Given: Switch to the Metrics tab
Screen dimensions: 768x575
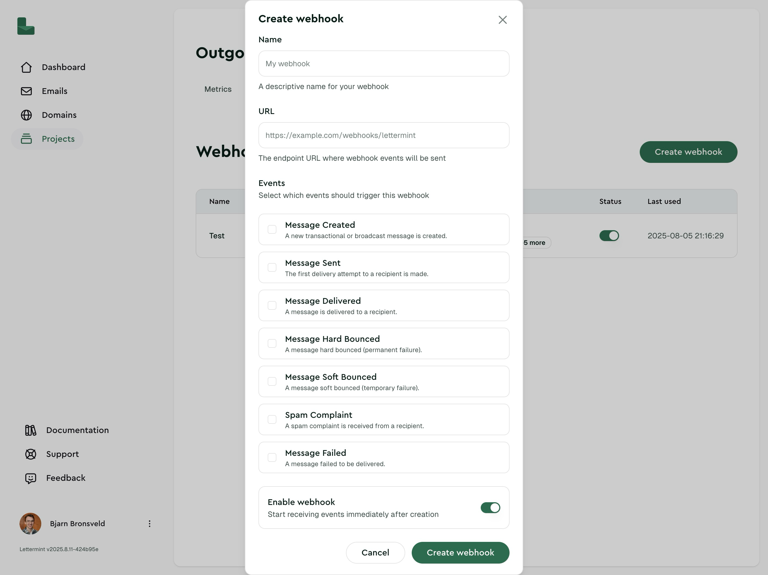Looking at the screenshot, I should (218, 90).
